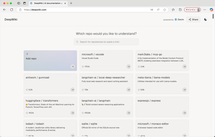Open a new browser tab
Screen dimensions: 215x137
click(71, 3)
